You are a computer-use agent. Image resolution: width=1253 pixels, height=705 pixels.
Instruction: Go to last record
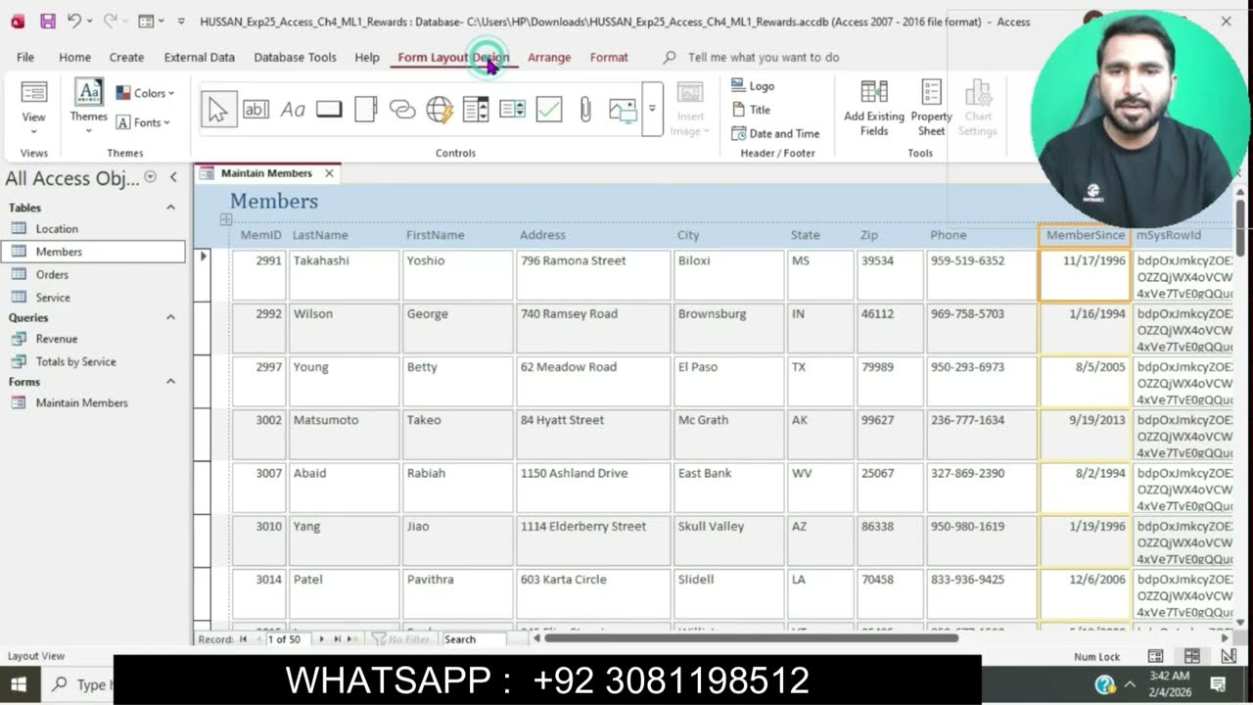point(337,639)
